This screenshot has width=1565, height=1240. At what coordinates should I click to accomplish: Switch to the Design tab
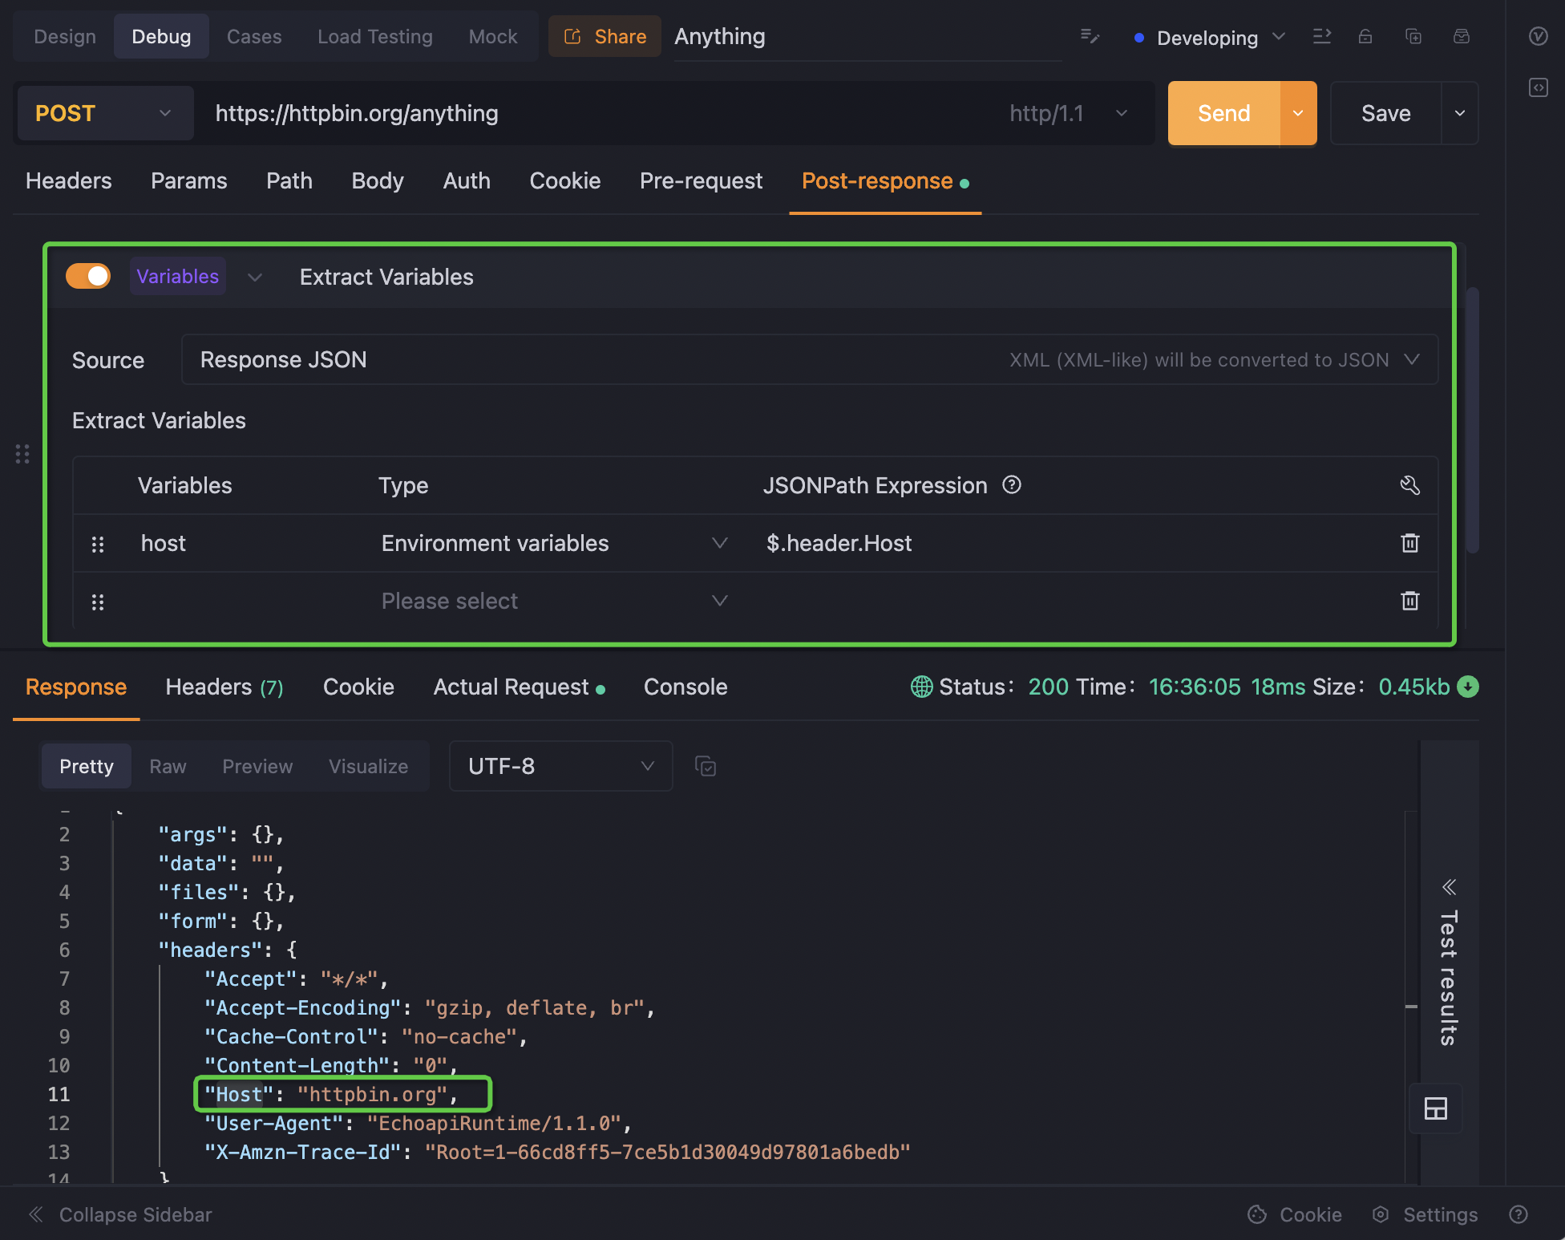pos(65,36)
